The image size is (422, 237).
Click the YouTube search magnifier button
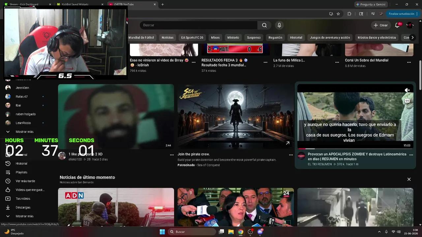[x=264, y=25]
